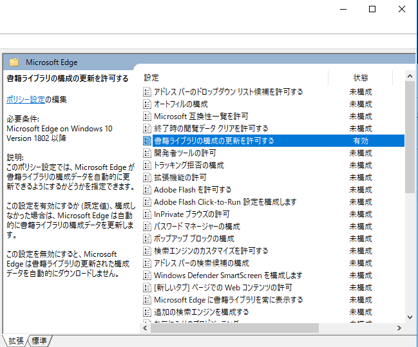
Task: Select Adobe Flash Click-to-Run 設定を構成します setting
Action: coord(225,202)
